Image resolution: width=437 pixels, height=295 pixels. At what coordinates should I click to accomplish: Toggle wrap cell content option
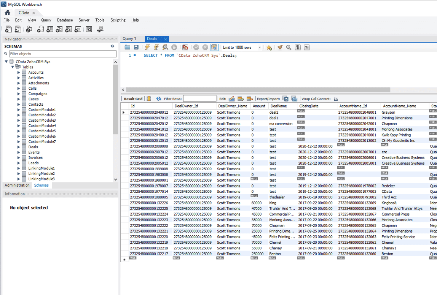(336, 99)
